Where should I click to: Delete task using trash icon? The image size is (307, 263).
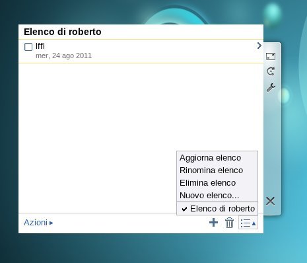point(229,223)
